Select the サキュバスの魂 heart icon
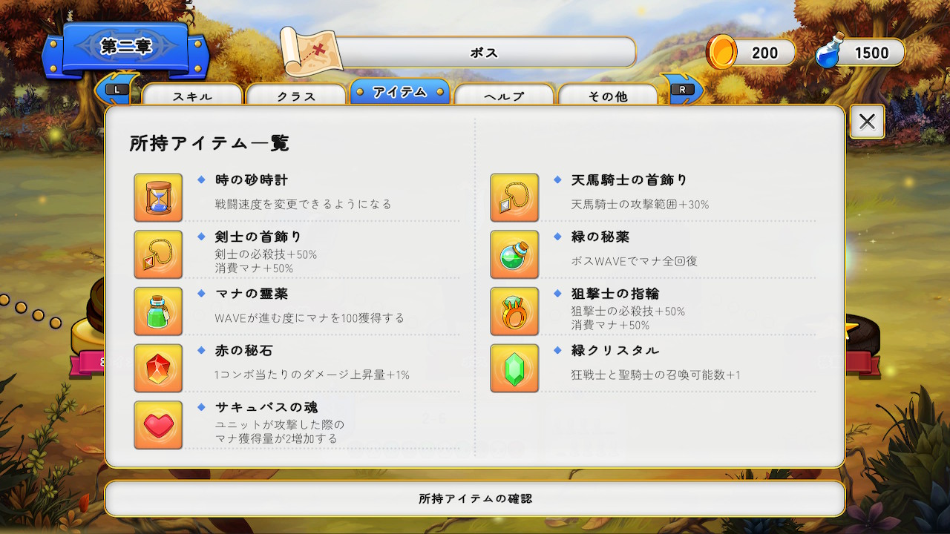Screen dimensions: 950x534 pyautogui.click(x=158, y=425)
